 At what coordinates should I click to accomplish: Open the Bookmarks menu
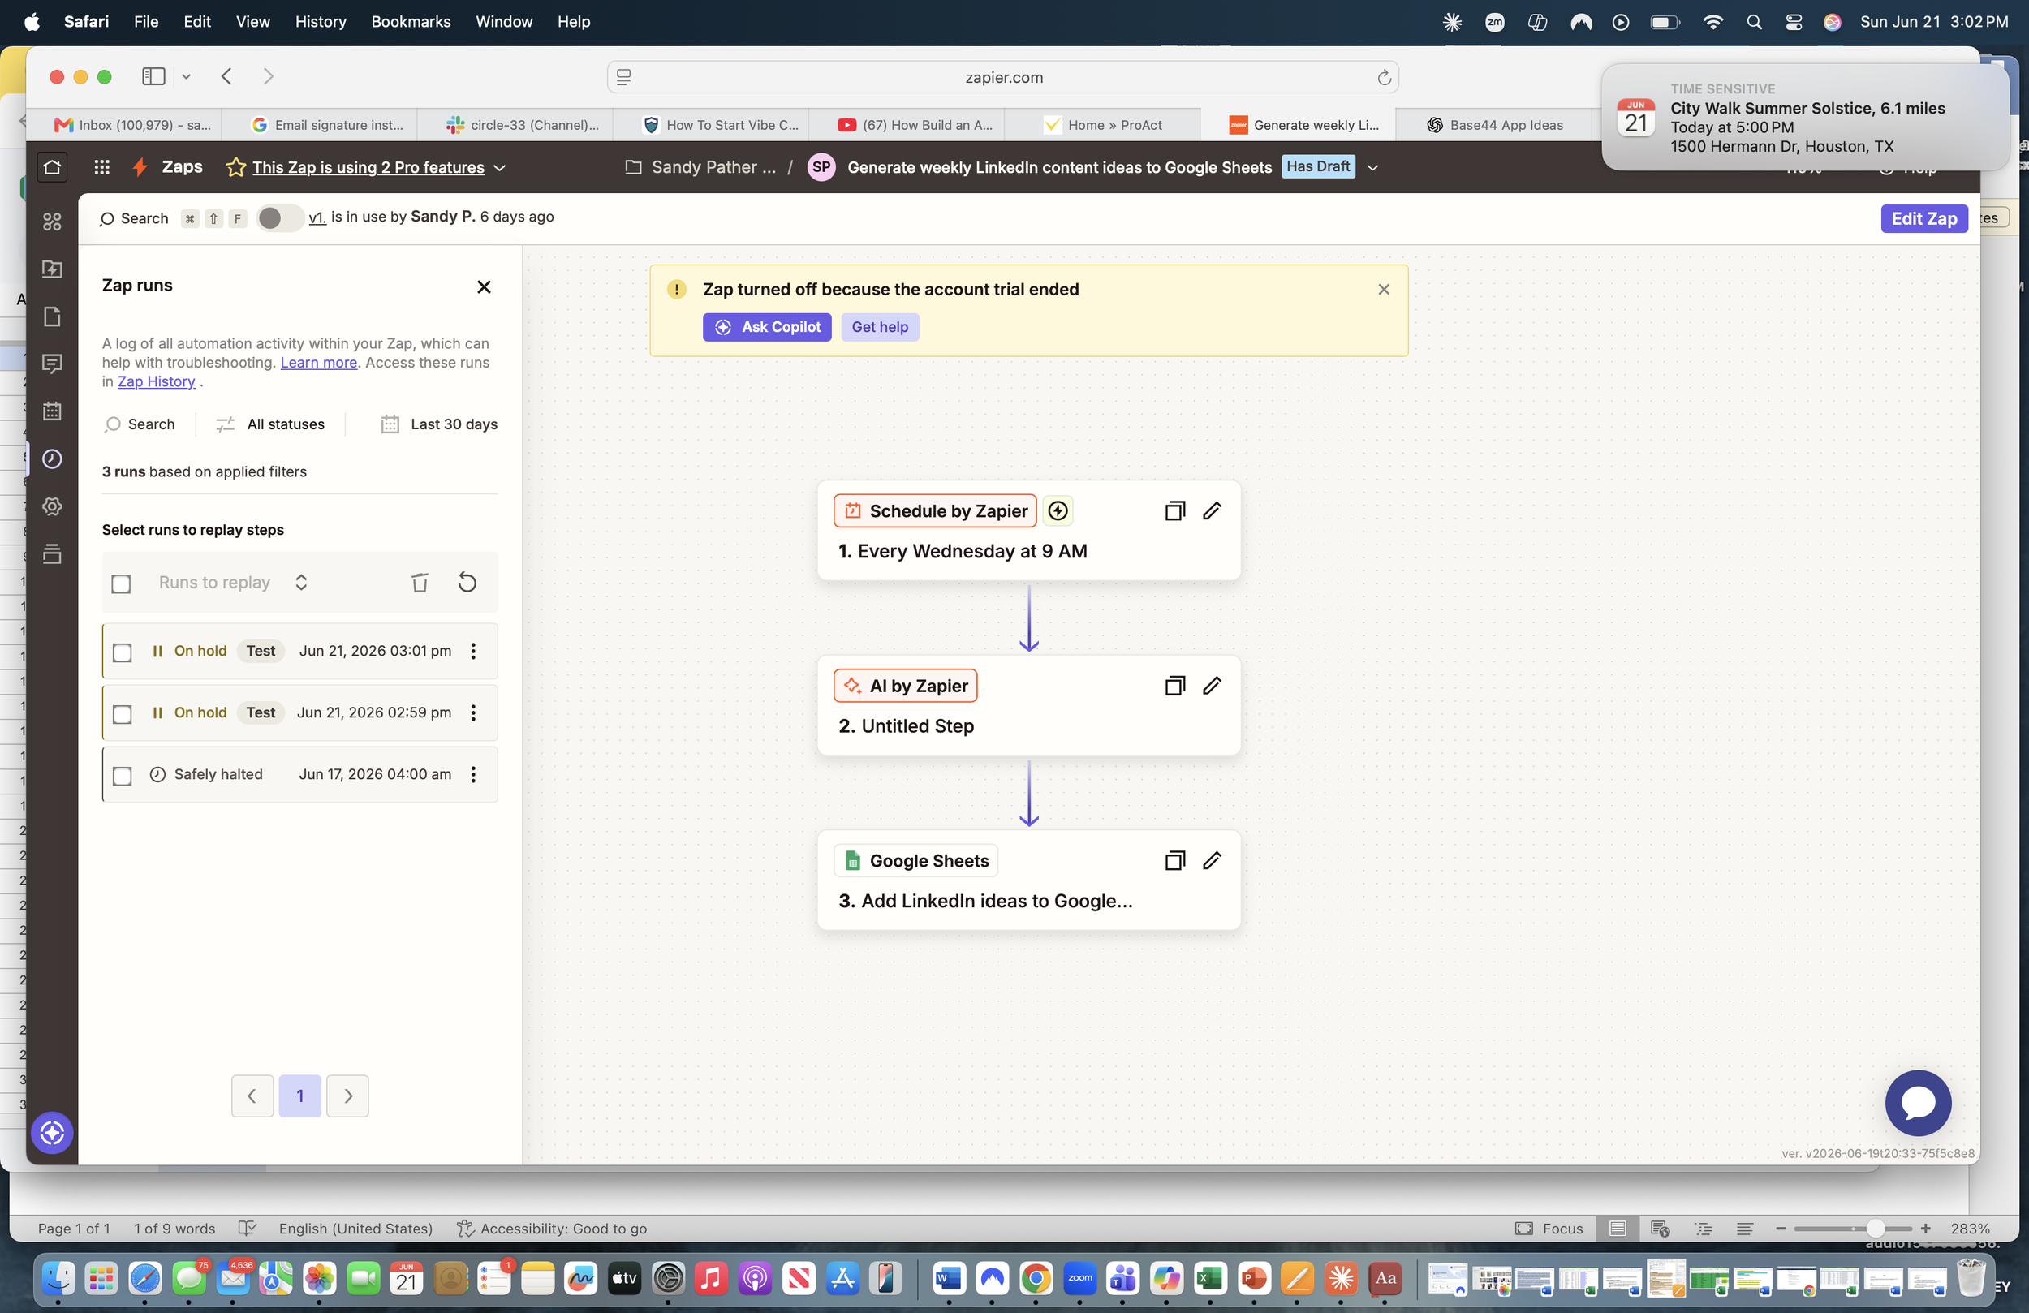411,21
